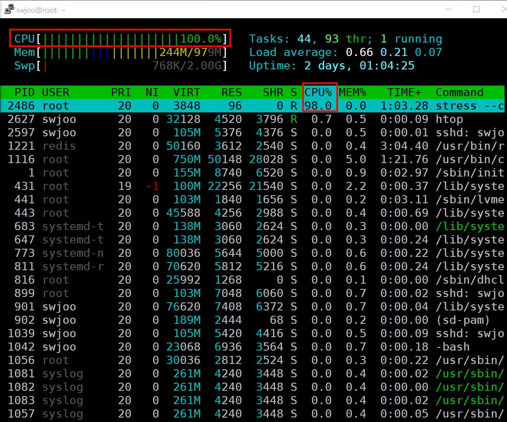This screenshot has width=507, height=422.
Task: Select the stress process row PID 2486
Action: (252, 105)
